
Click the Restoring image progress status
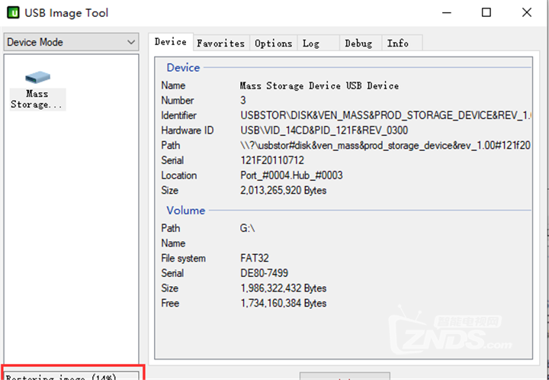(71, 376)
